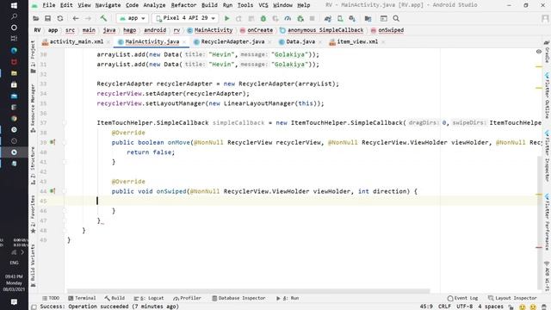Start debugging with the green bug icon

tap(263, 18)
